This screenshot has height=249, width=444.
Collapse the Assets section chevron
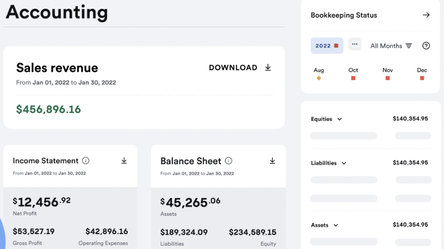coord(336,225)
